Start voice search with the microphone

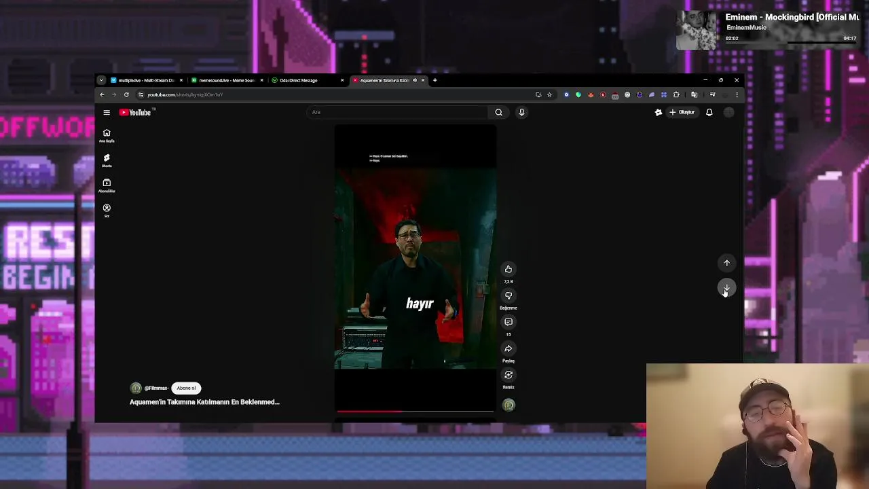(x=521, y=112)
